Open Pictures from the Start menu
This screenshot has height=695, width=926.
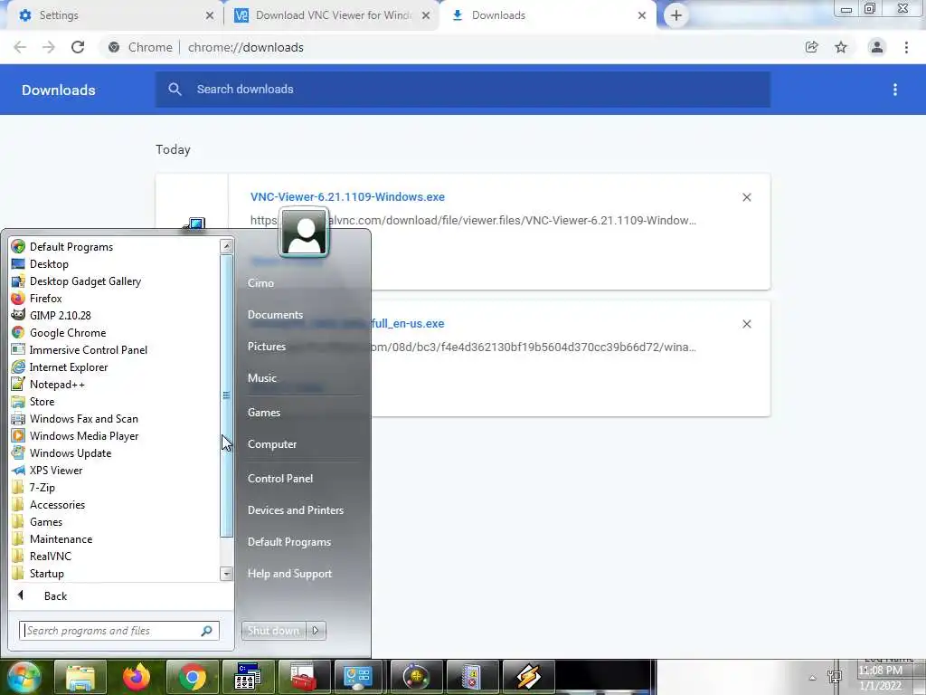(267, 347)
